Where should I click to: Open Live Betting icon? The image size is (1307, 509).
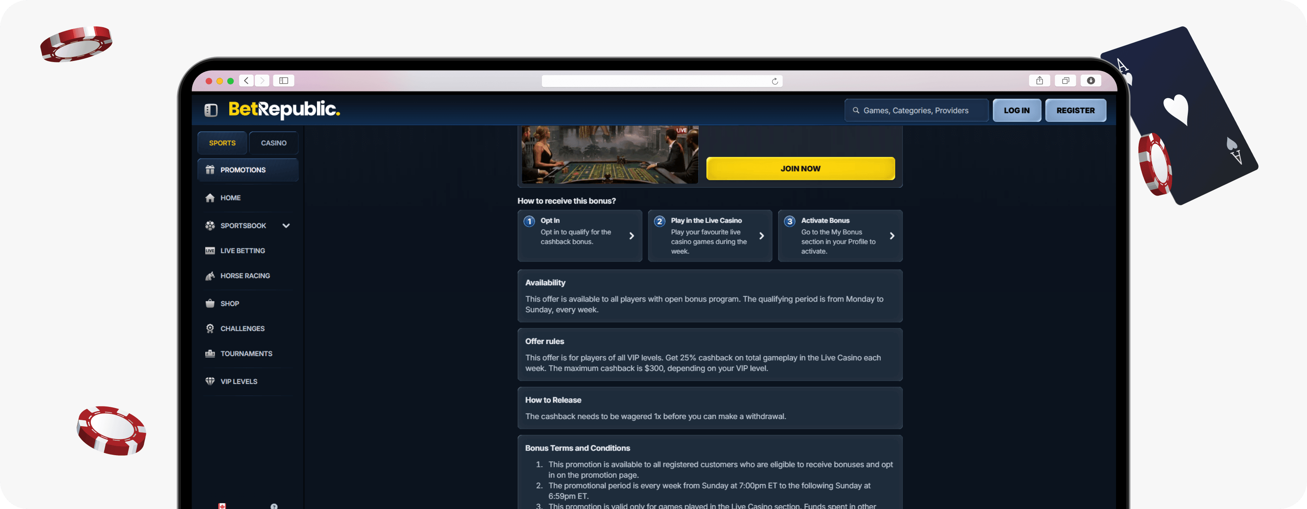pyautogui.click(x=210, y=251)
